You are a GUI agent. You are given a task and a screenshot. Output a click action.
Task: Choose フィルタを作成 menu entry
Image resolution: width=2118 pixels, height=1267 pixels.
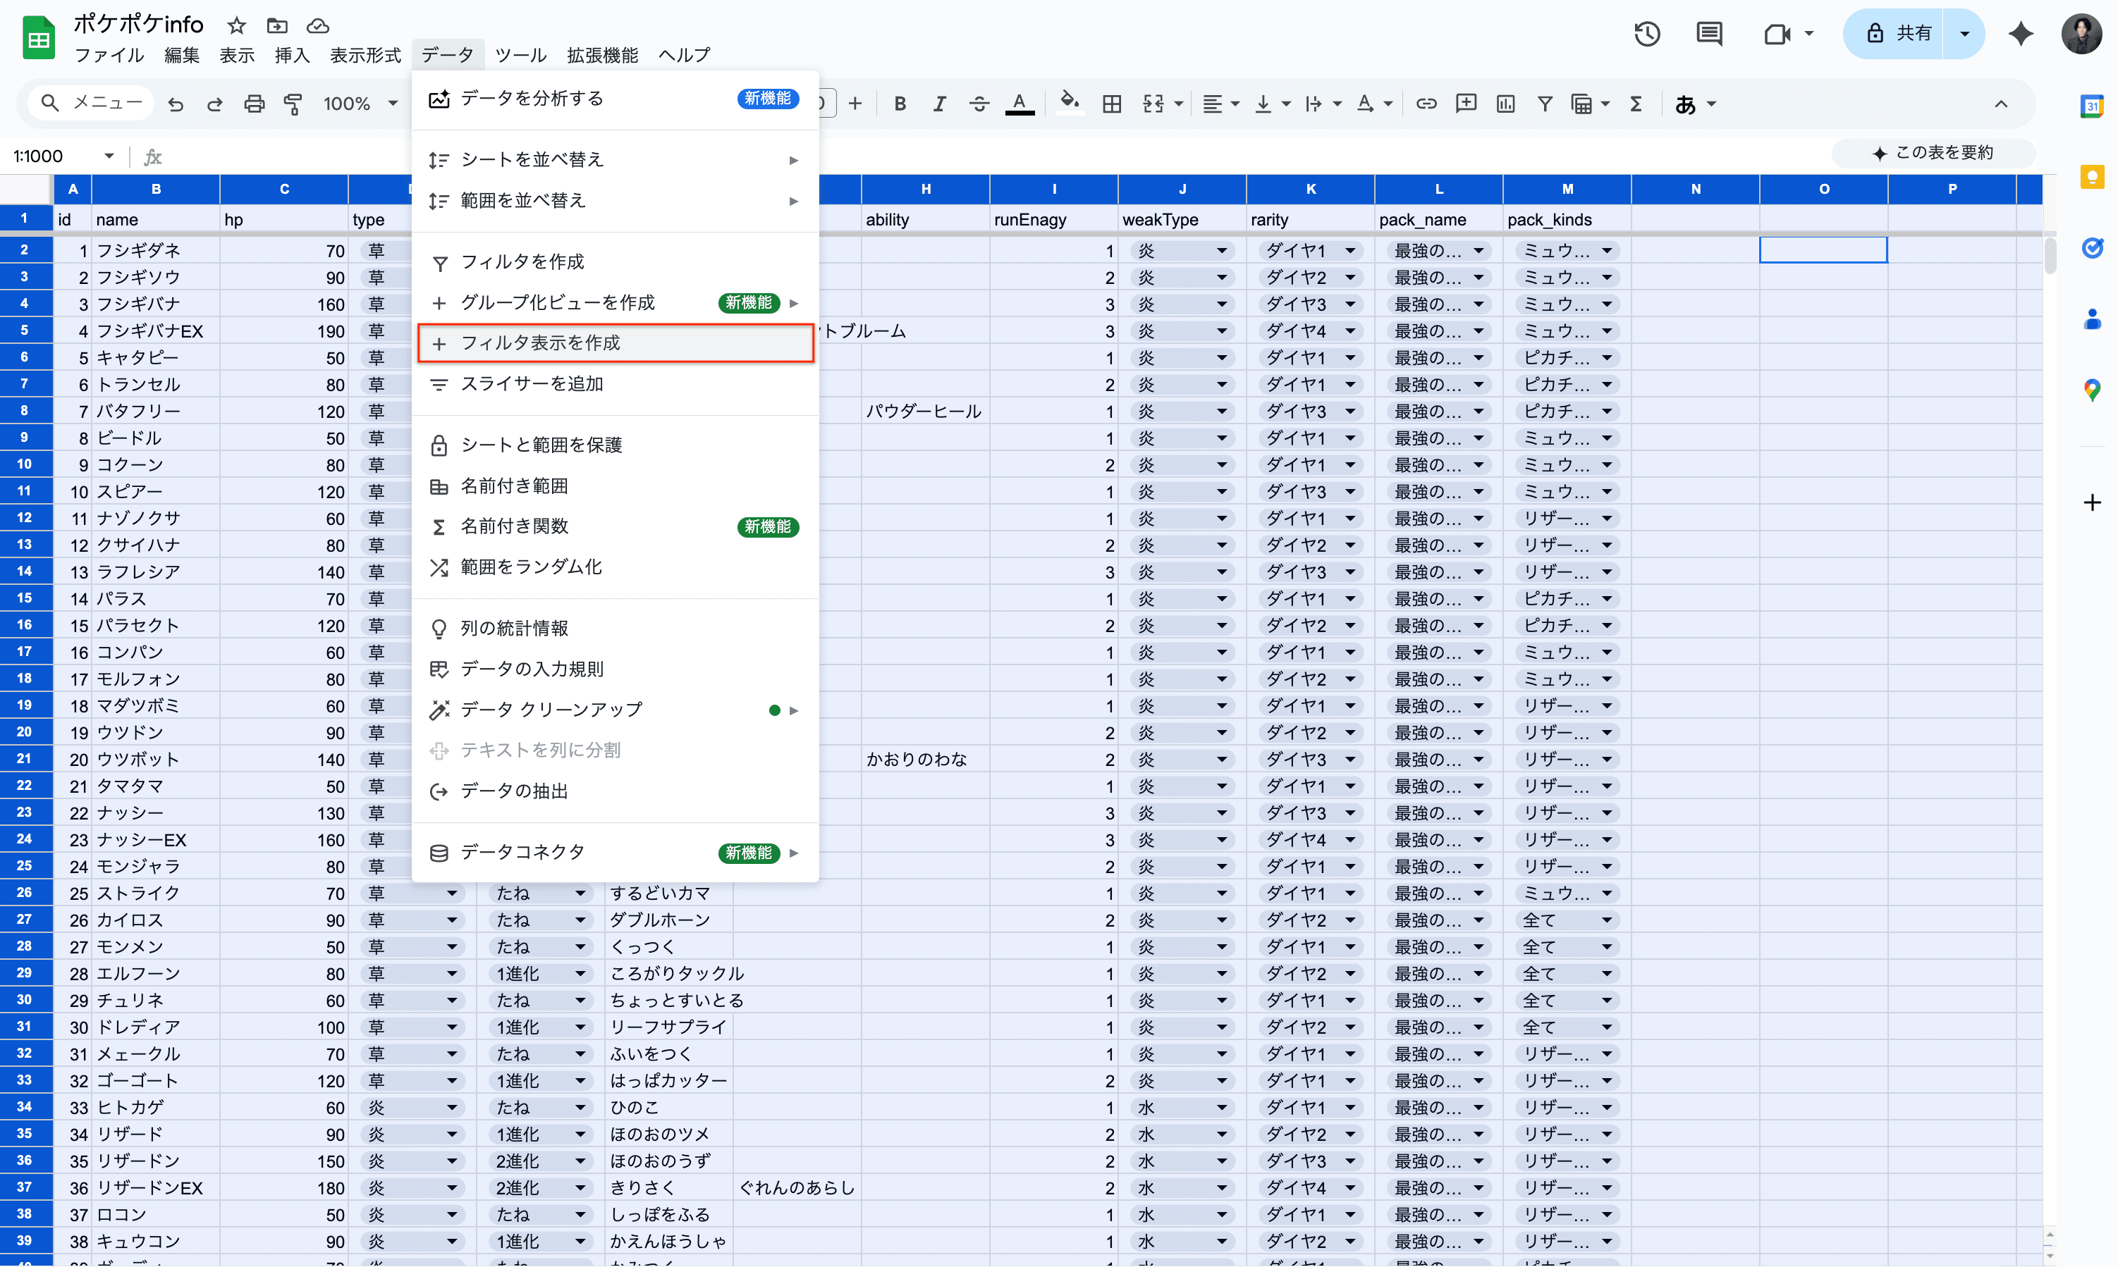(615, 262)
